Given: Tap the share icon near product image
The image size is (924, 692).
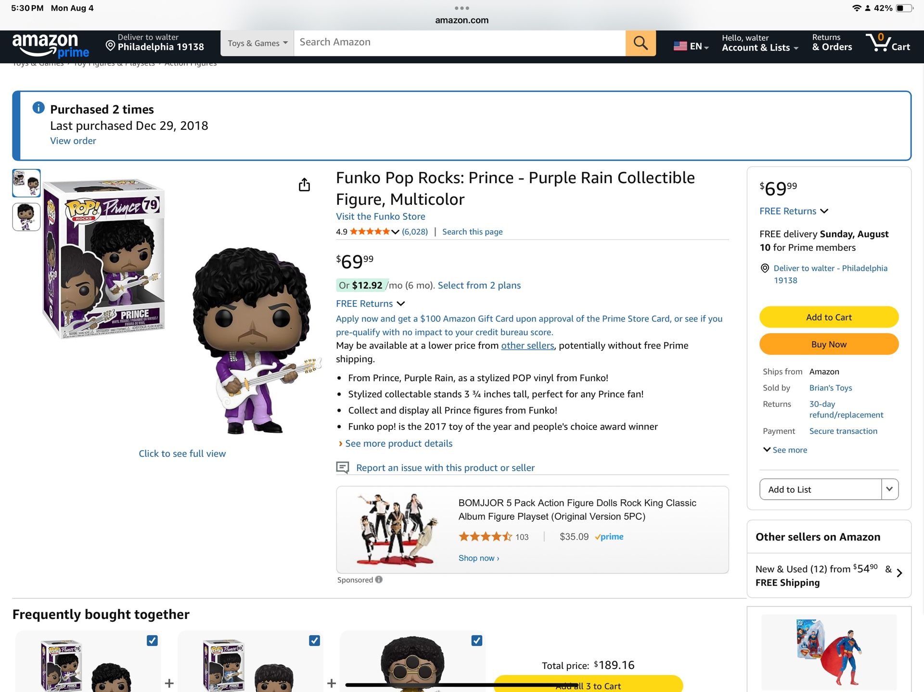Looking at the screenshot, I should 304,185.
